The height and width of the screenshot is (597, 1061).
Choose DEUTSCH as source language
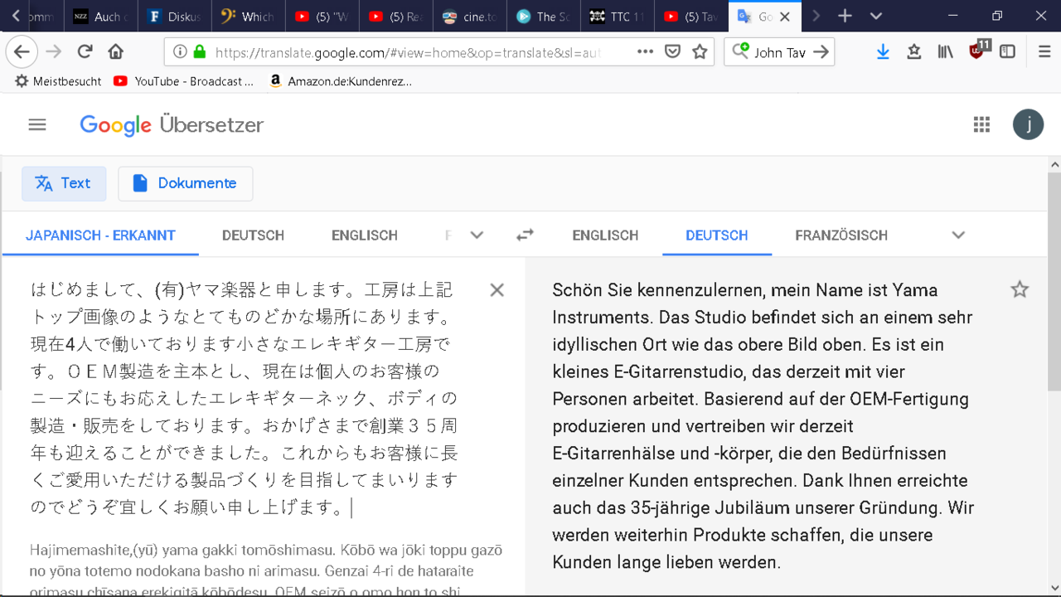tap(253, 235)
